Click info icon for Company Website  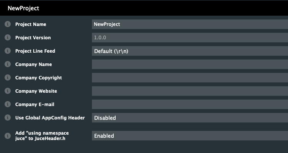[7, 91]
